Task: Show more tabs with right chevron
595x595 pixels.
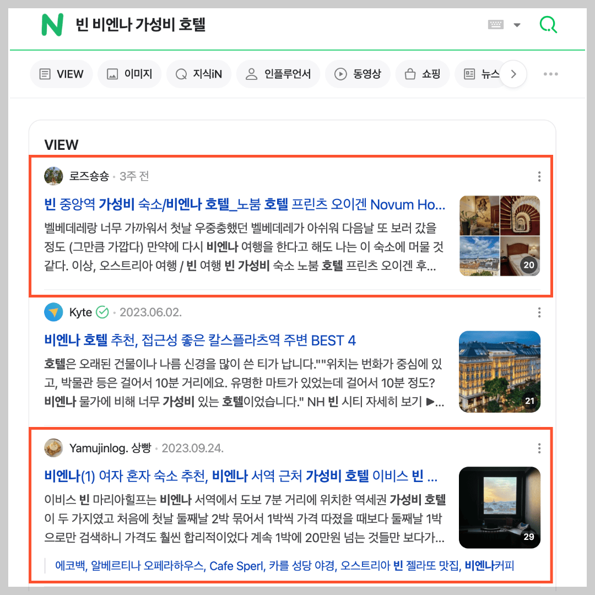Action: (x=513, y=74)
